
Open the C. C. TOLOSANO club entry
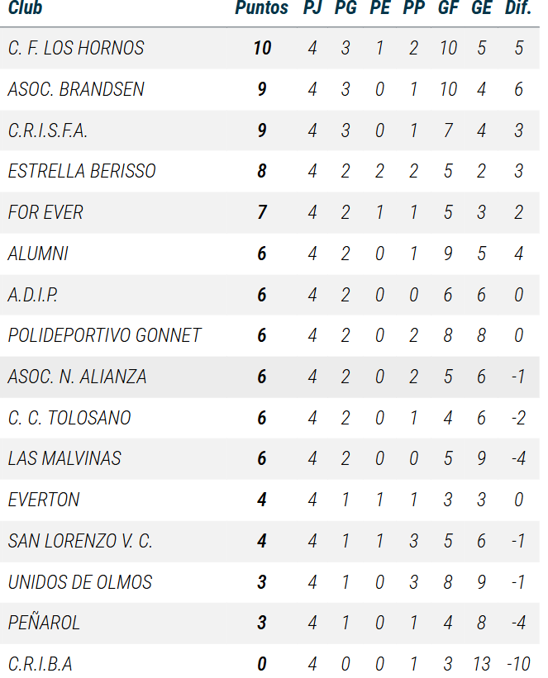[69, 418]
